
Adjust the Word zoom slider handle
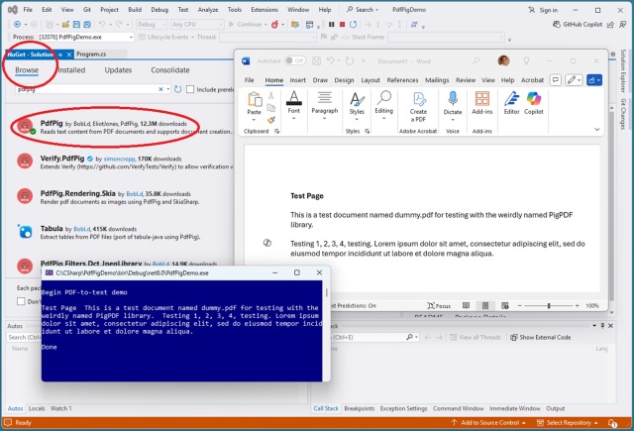click(549, 305)
